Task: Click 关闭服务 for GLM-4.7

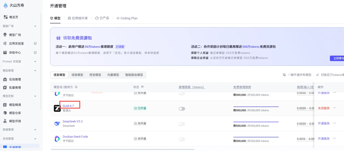Action: [324, 108]
